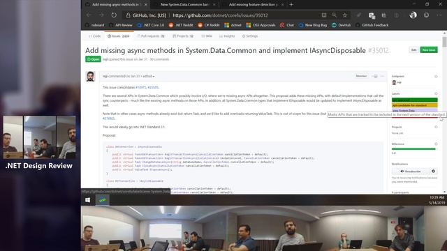Select the Pull requests tab
Screen dimensions: 447x251
(151, 36)
